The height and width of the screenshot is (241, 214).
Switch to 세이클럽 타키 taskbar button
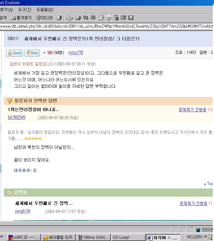click(58, 238)
